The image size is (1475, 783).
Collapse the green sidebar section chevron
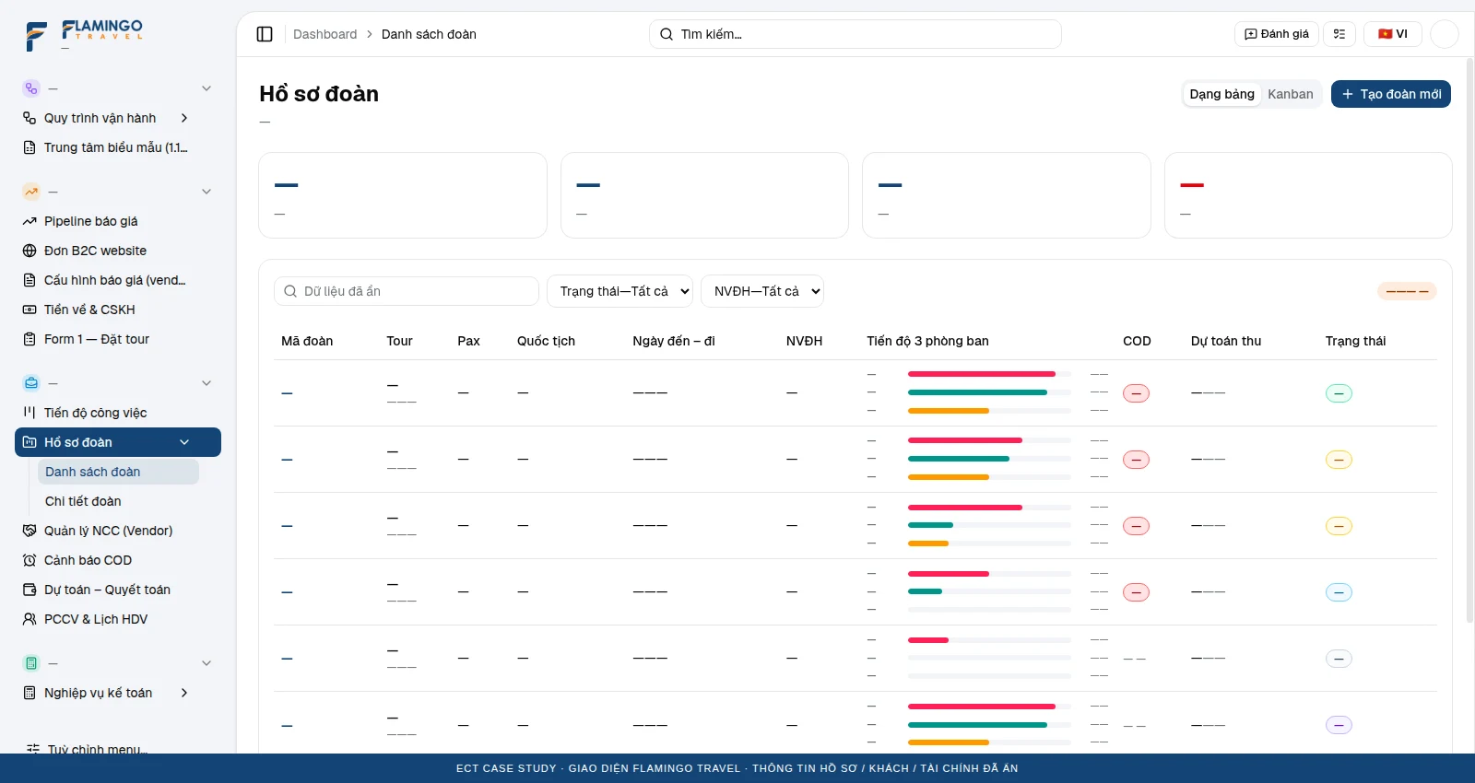206,663
